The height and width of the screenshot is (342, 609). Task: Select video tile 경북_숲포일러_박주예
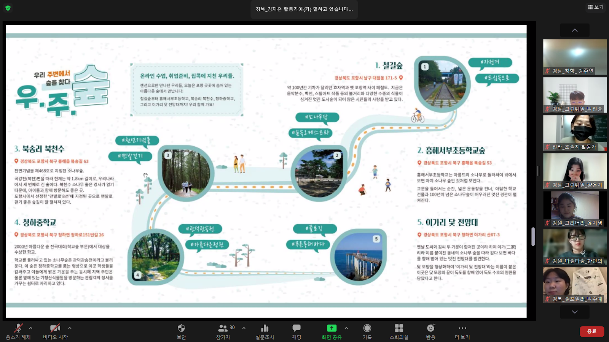(x=575, y=285)
